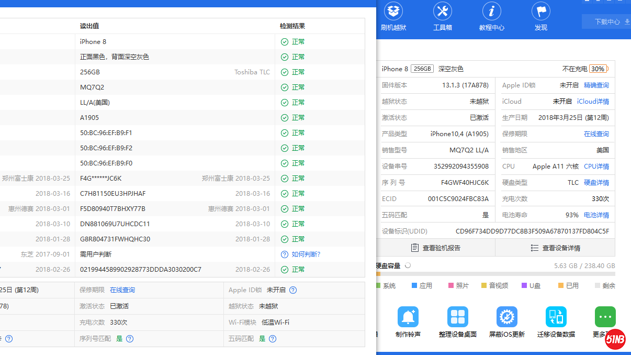Open the 下载中心 download center
The width and height of the screenshot is (631, 355).
[x=607, y=22]
